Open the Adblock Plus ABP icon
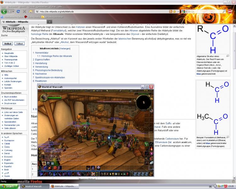Screen dimensions: 236x189 coord(230,11)
